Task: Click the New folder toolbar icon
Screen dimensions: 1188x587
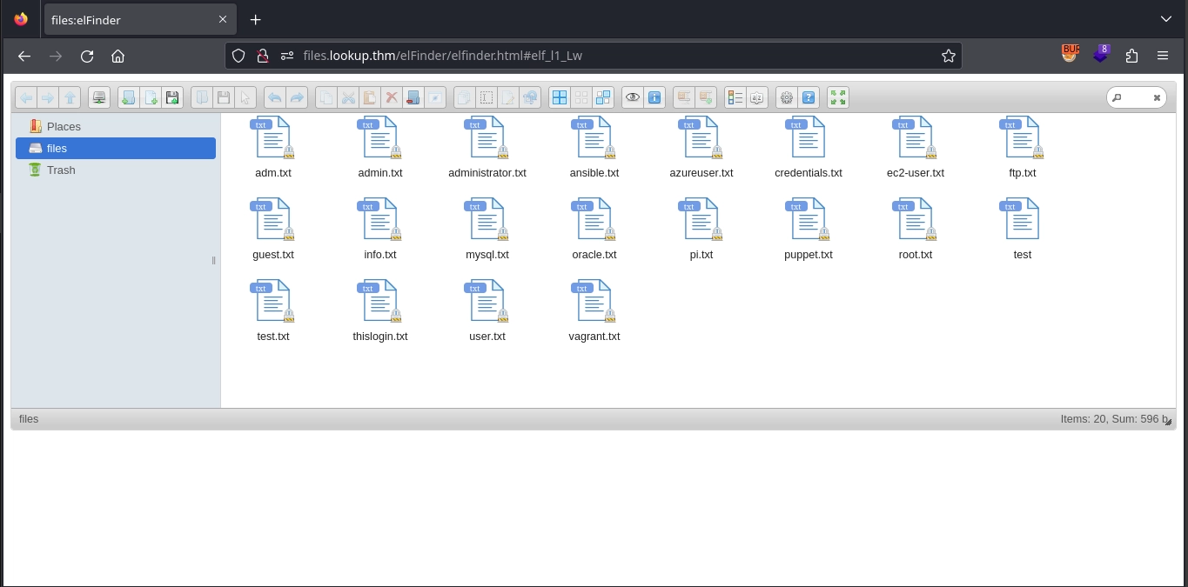Action: (128, 98)
